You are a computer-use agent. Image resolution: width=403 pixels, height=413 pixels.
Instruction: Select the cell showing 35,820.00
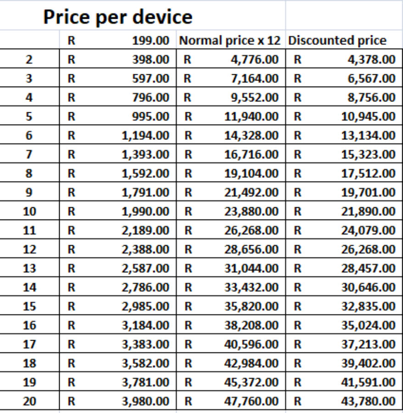[231, 305]
